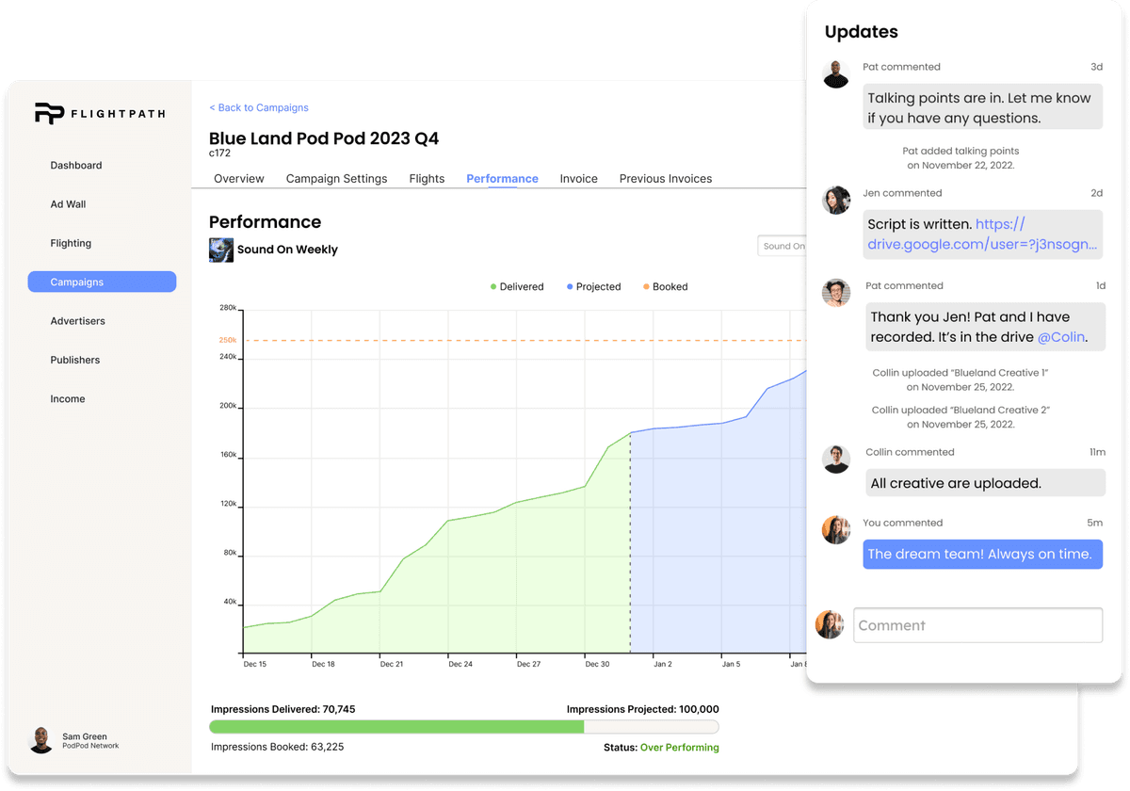1130x791 pixels.
Task: Click the @Colin mention in the comment
Action: [1061, 337]
